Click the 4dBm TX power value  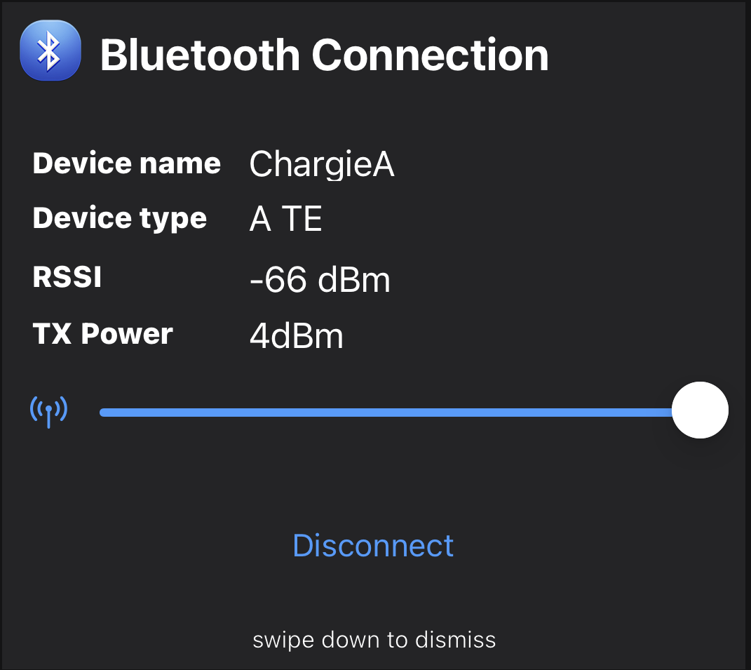tap(297, 337)
